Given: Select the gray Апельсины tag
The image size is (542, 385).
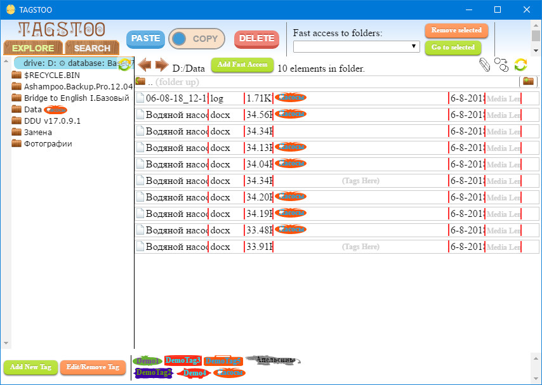Looking at the screenshot, I should 274,360.
